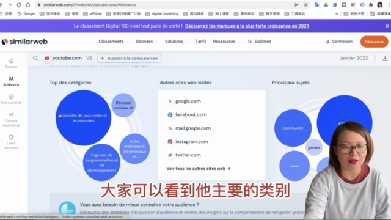
Task: Expand the Classements dropdown
Action: [x=114, y=42]
